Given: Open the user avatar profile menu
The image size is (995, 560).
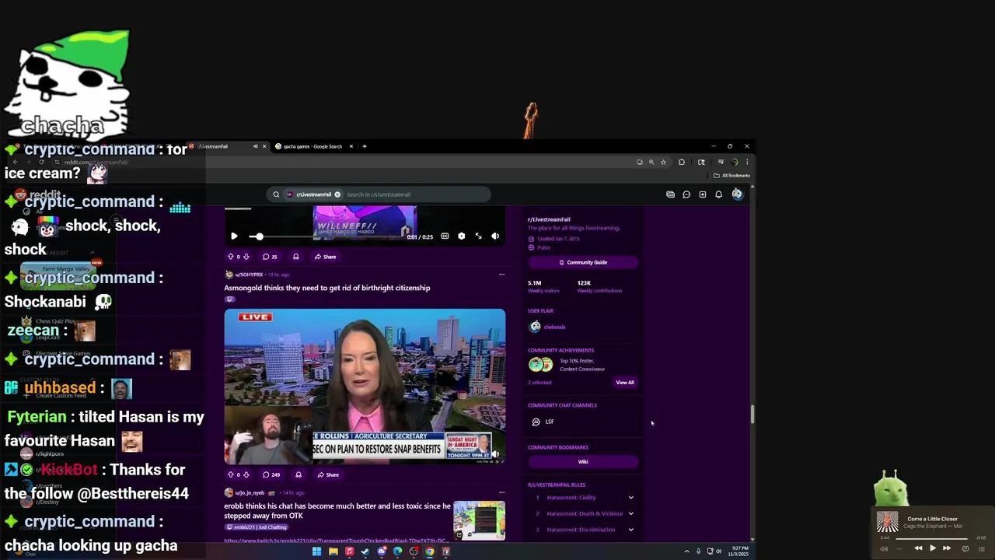Looking at the screenshot, I should pos(737,194).
